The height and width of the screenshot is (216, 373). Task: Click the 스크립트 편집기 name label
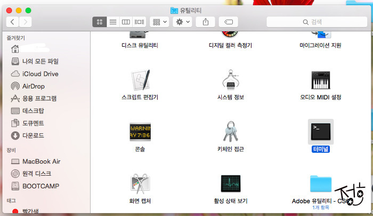click(x=140, y=97)
